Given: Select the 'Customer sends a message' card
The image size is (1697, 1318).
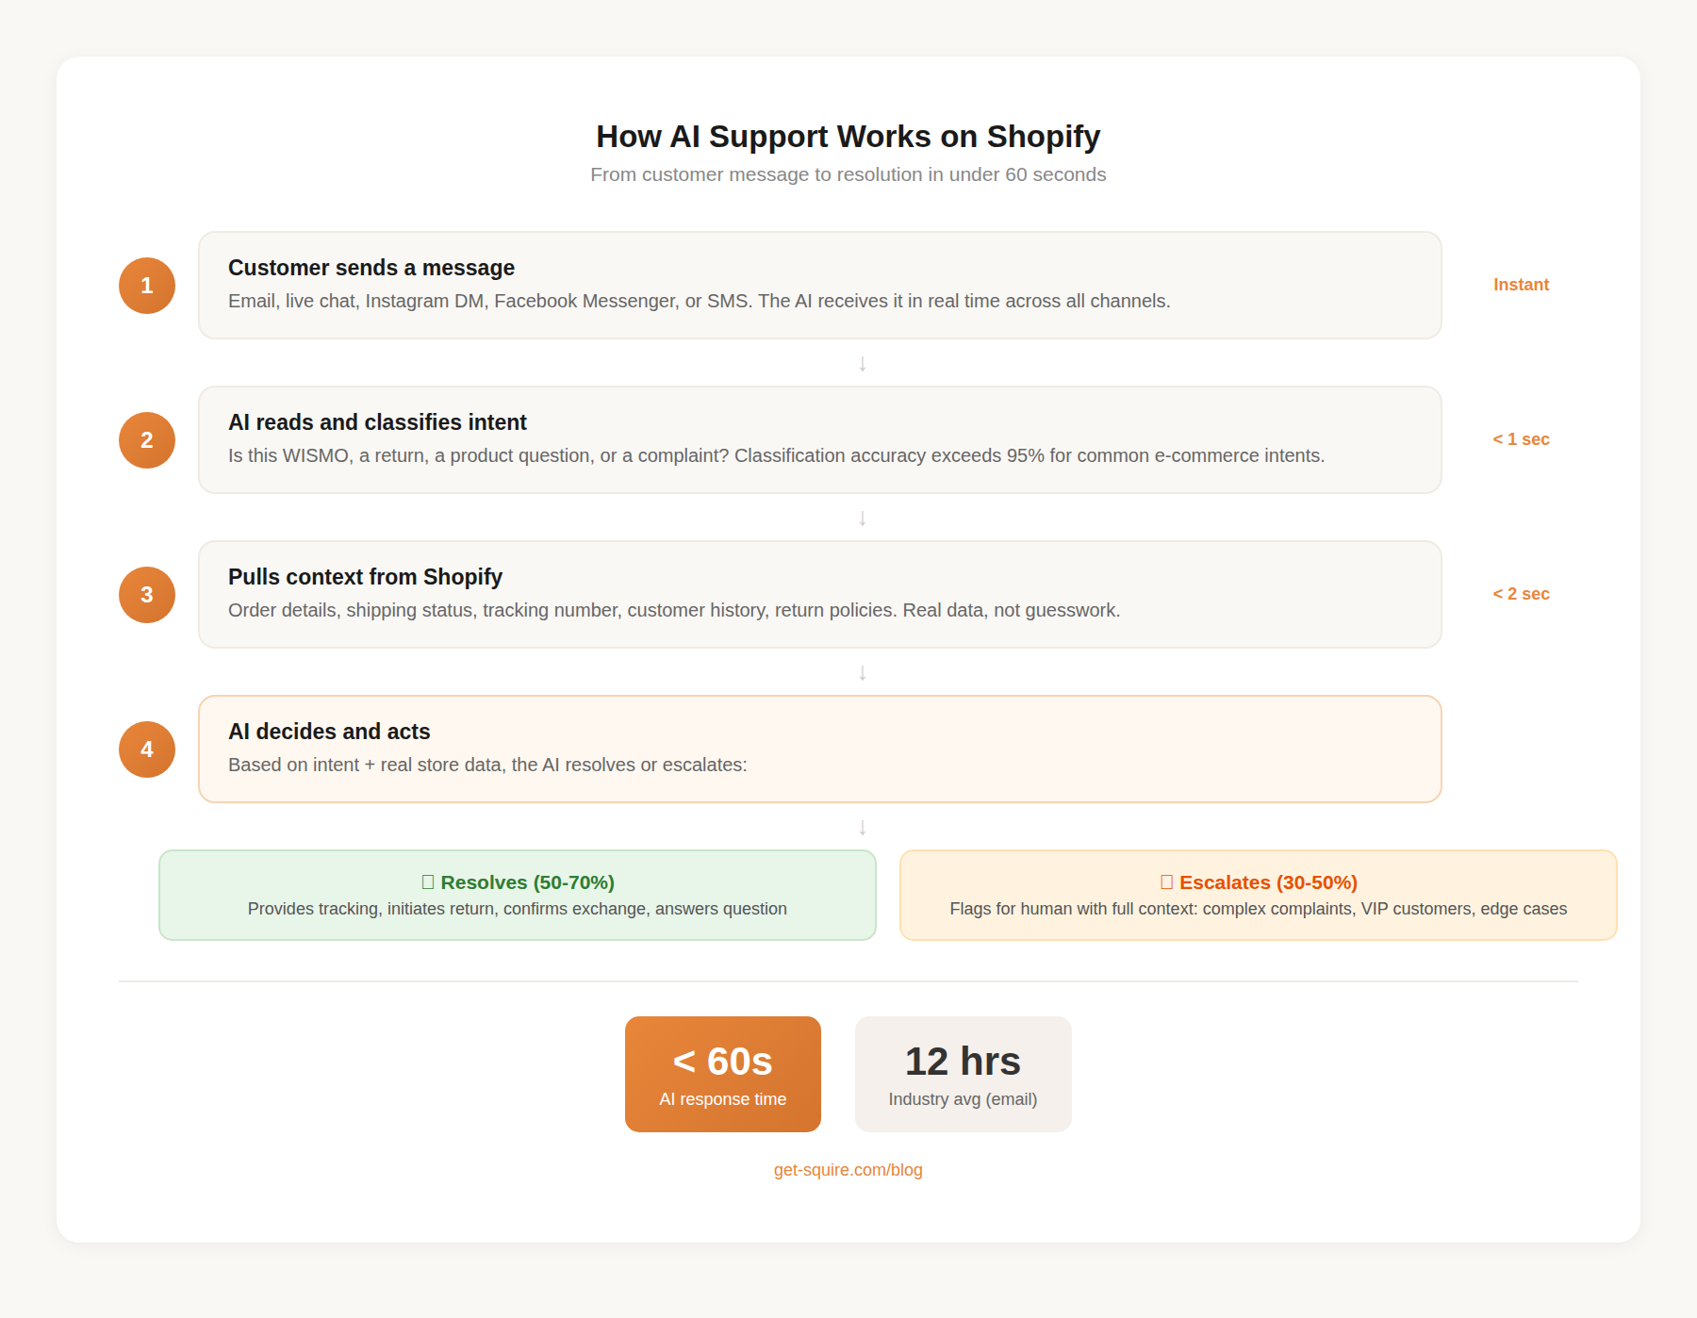Looking at the screenshot, I should (819, 285).
